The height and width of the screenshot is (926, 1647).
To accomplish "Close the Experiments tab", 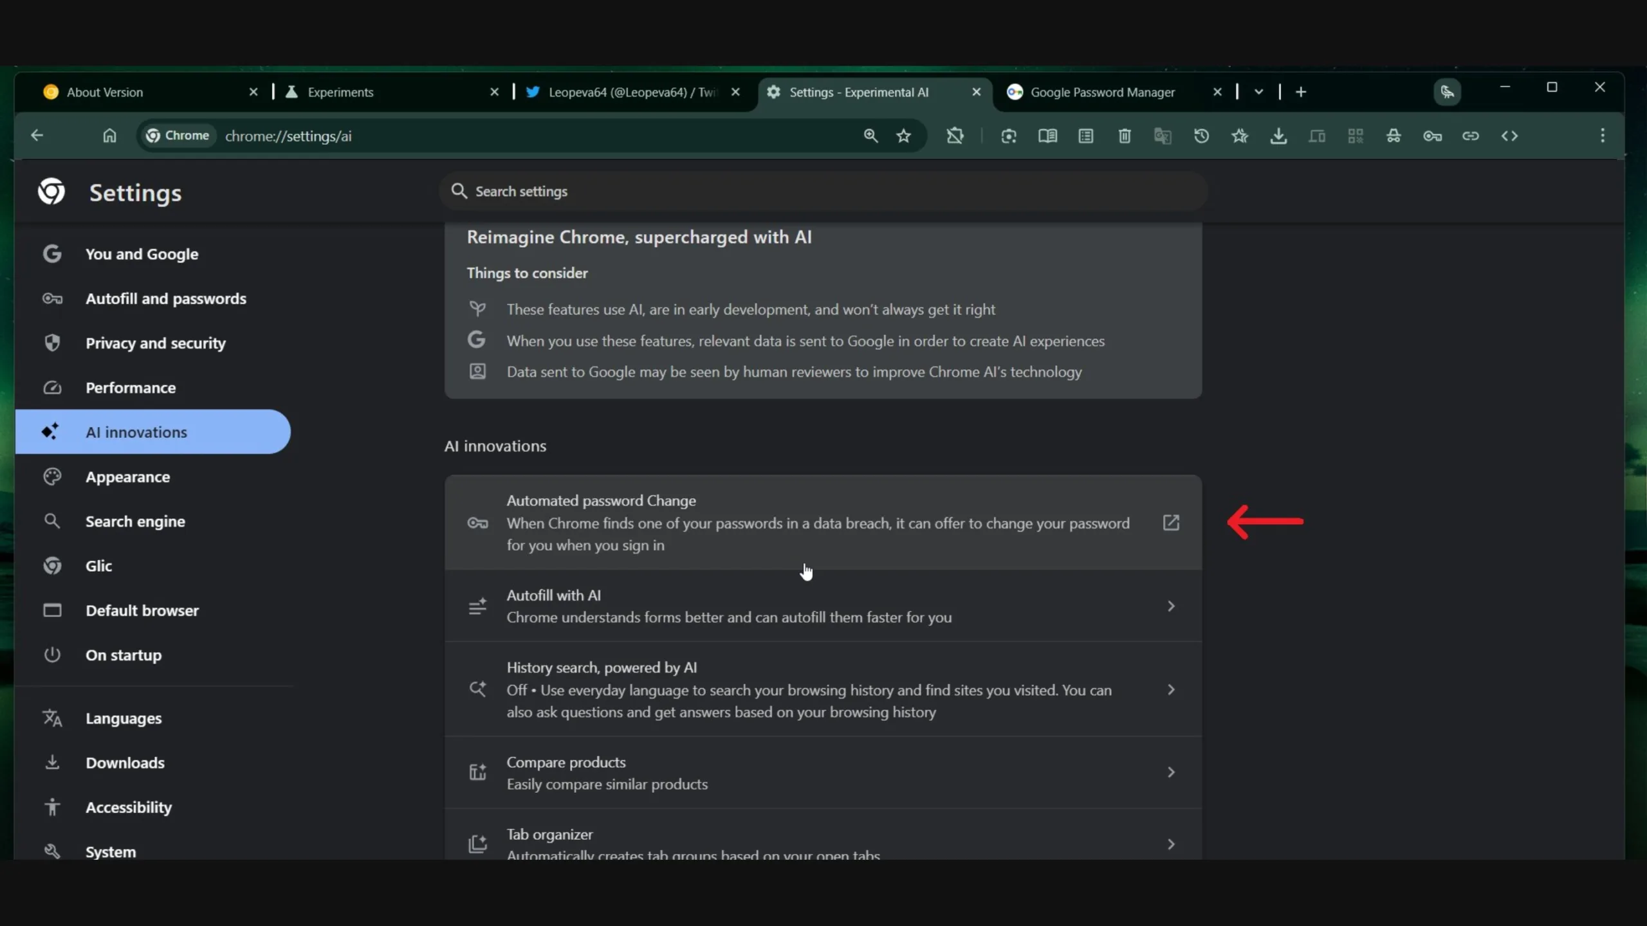I will (x=494, y=92).
